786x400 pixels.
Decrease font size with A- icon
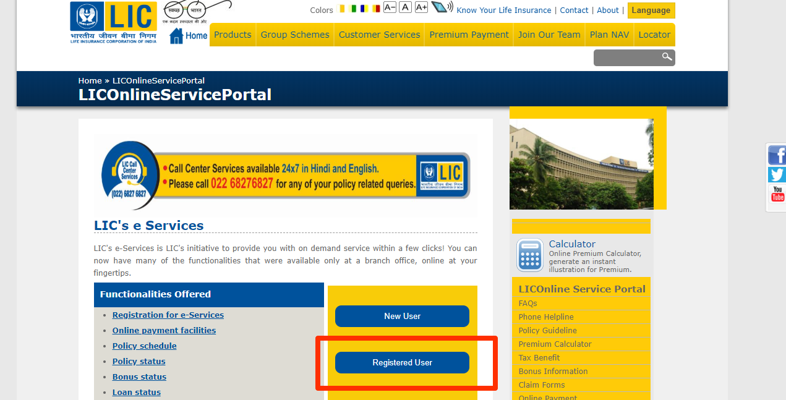pos(390,7)
